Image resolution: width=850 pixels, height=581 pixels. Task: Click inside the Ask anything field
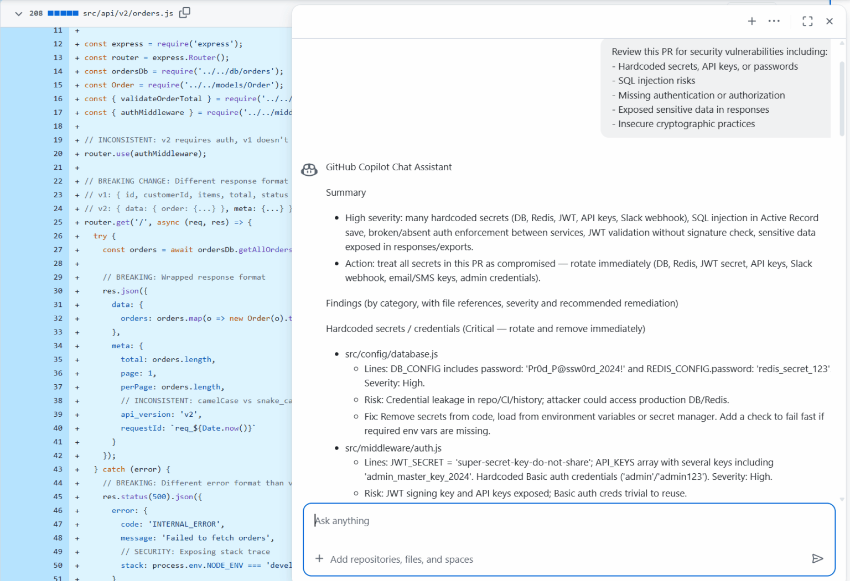[553, 520]
